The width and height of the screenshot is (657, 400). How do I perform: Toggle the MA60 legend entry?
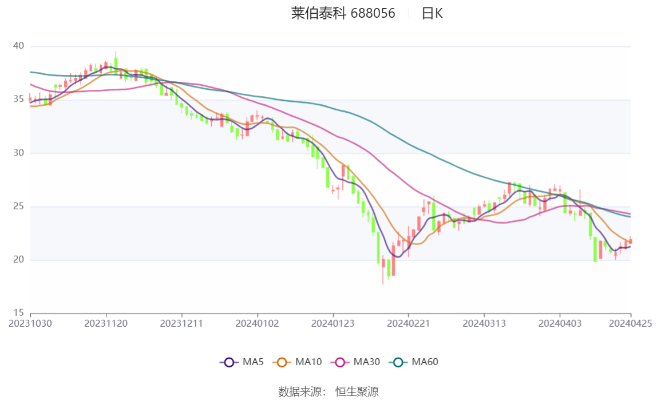(x=414, y=362)
